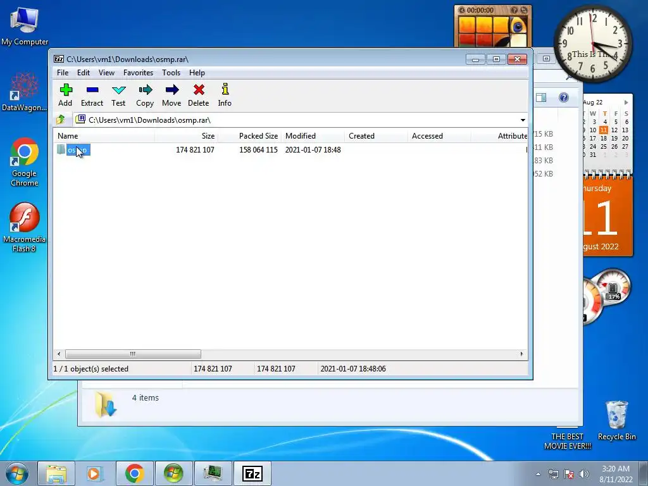Click the monitor taskbar icon
Viewport: 648px width, 486px height.
click(213, 473)
